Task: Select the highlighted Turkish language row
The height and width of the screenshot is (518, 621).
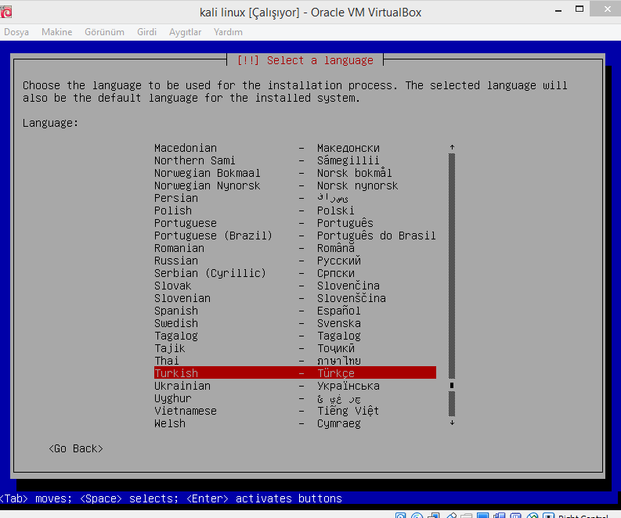Action: 294,373
